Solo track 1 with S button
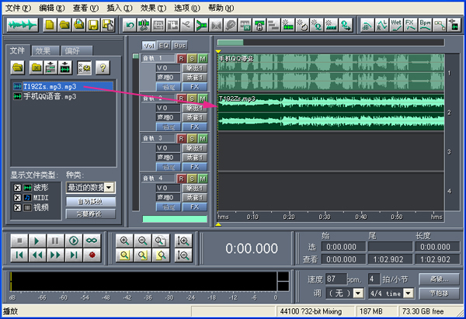This screenshot has width=466, height=319. [193, 58]
